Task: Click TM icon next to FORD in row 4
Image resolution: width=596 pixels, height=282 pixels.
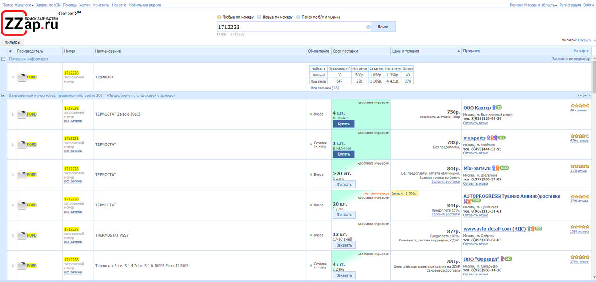Action: [21, 205]
